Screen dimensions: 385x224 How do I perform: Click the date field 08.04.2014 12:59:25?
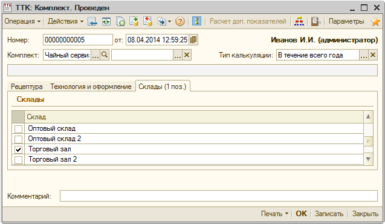point(157,40)
